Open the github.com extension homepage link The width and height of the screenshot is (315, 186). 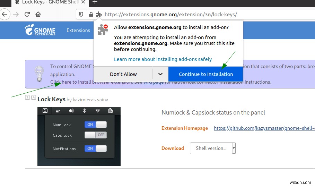click(x=264, y=128)
